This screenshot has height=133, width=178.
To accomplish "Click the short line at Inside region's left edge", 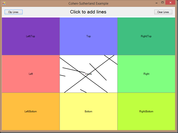I will coord(62,75).
